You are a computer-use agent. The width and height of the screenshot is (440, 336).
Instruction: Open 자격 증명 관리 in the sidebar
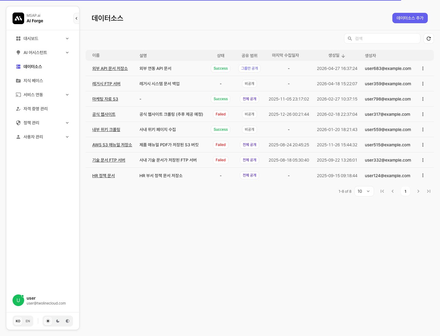pos(43,109)
